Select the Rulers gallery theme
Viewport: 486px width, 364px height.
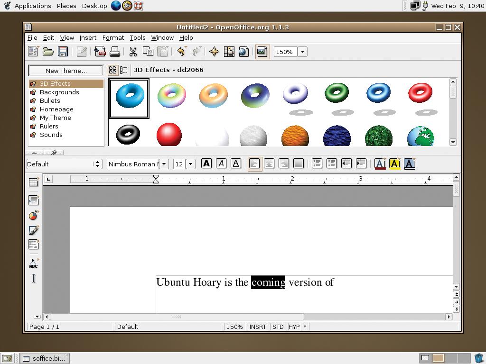[x=66, y=126]
